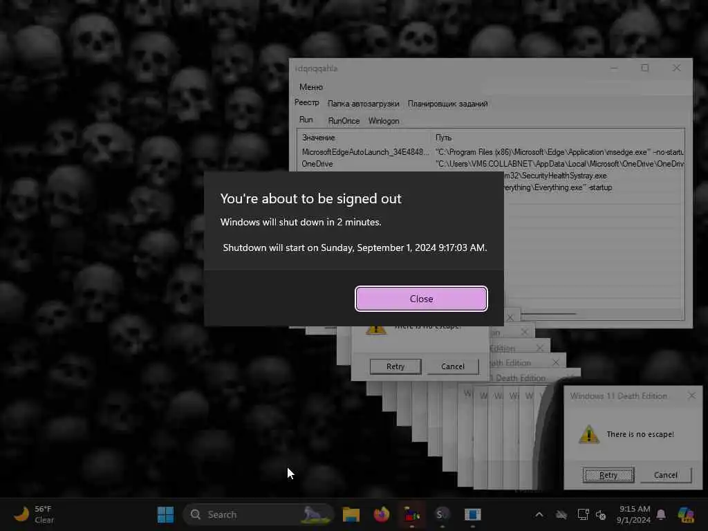Open the Copilot icon in the taskbar corner
The width and height of the screenshot is (708, 531).
tap(686, 514)
